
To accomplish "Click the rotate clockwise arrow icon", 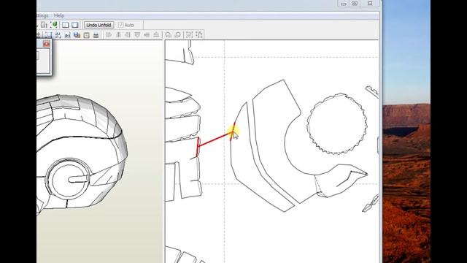I will (x=178, y=35).
